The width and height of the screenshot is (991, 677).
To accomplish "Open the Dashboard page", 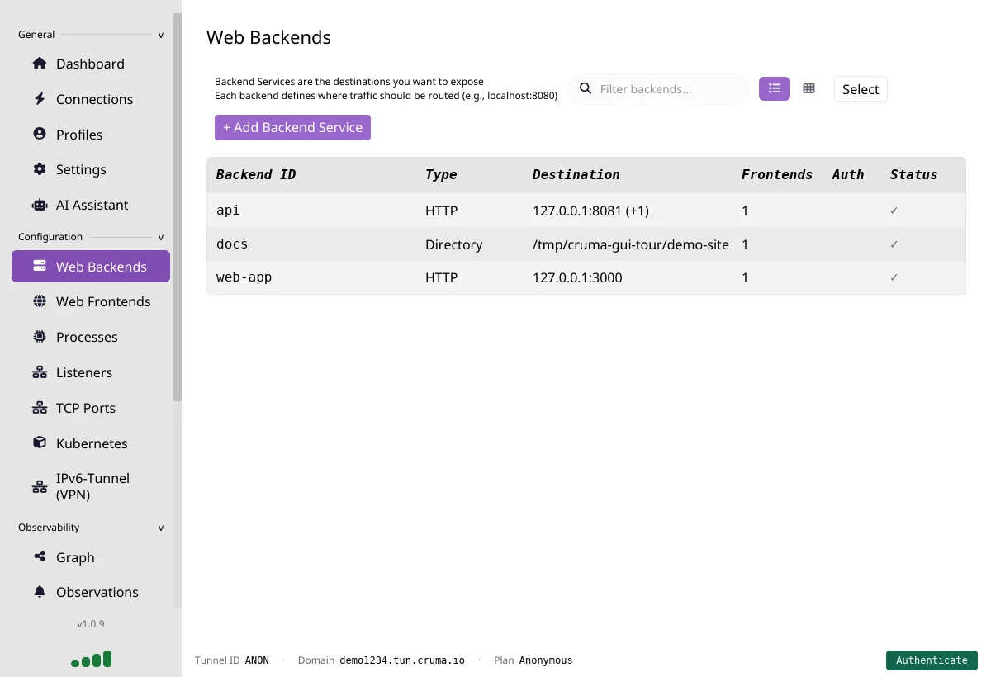I will point(91,64).
